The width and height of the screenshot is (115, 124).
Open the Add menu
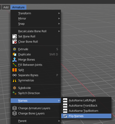(6, 7)
